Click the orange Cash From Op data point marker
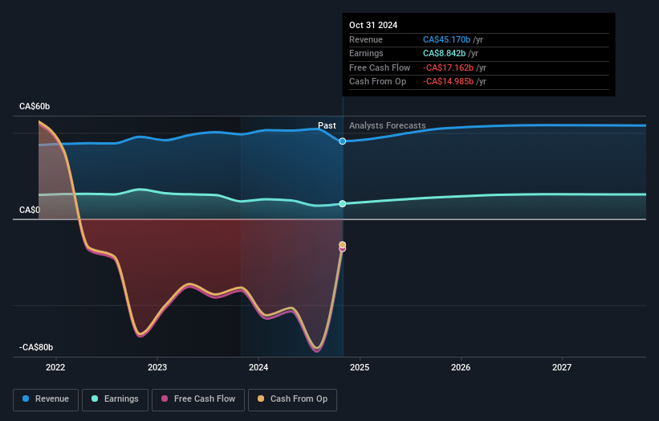The image size is (659, 421). tap(343, 244)
